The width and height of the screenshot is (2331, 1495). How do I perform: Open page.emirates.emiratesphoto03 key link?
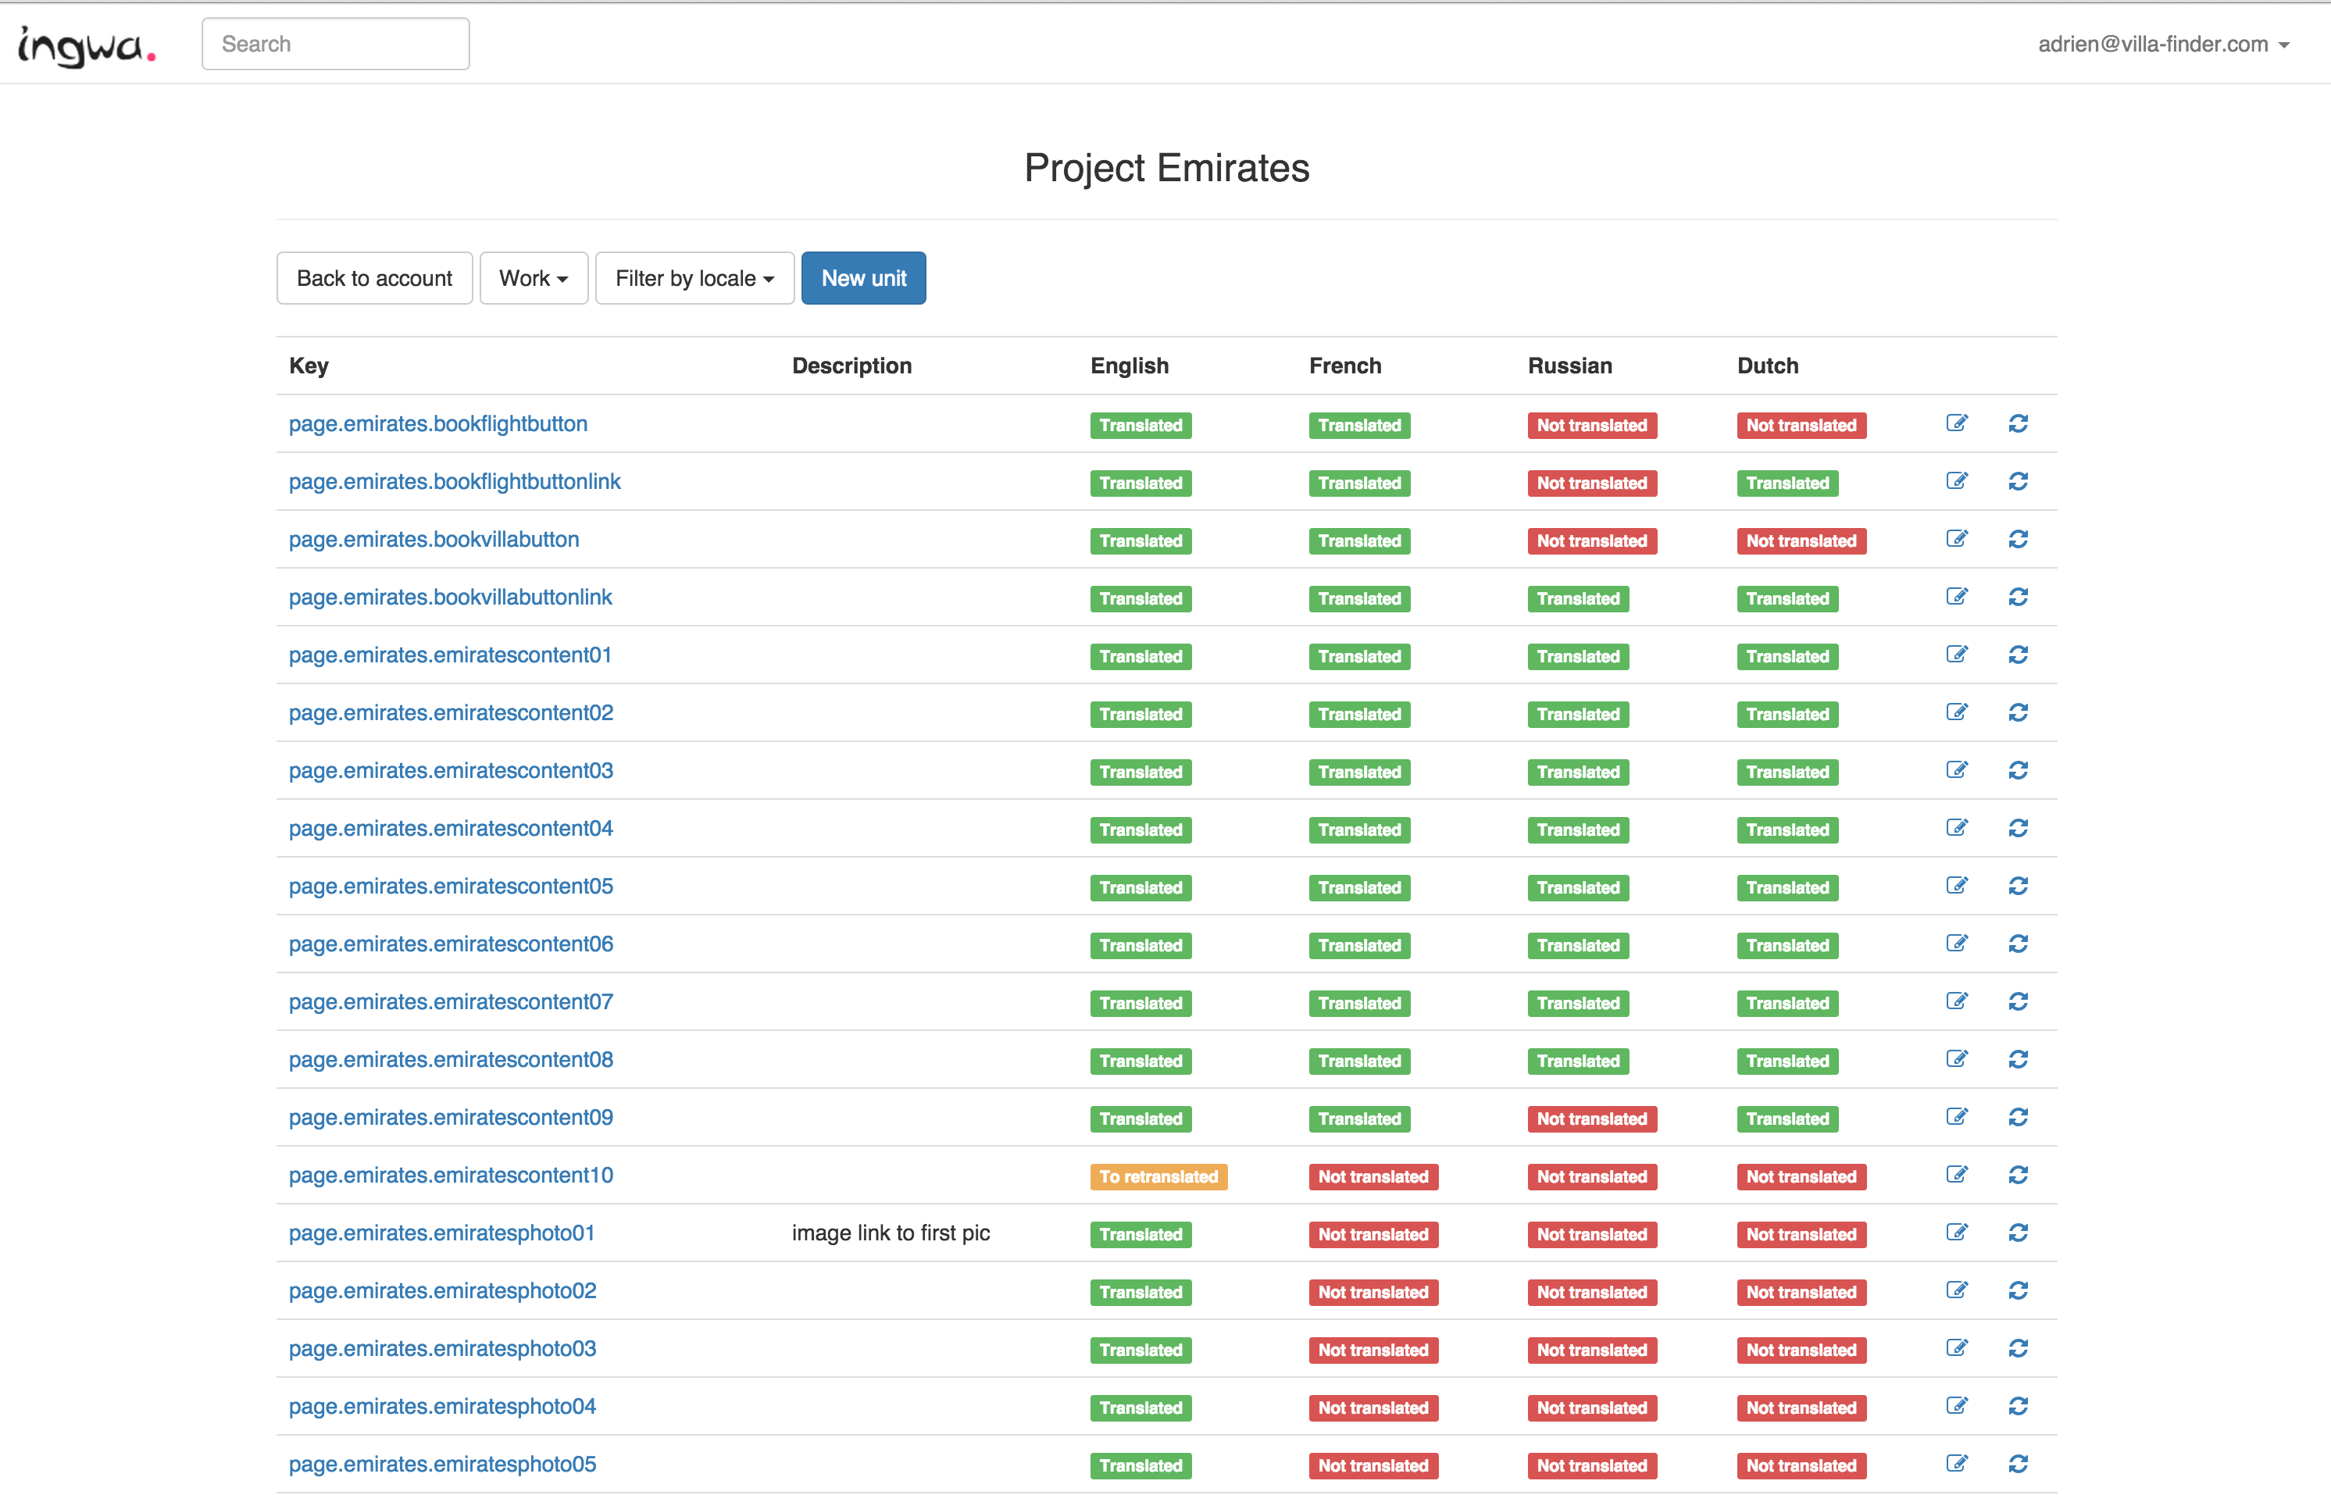441,1348
